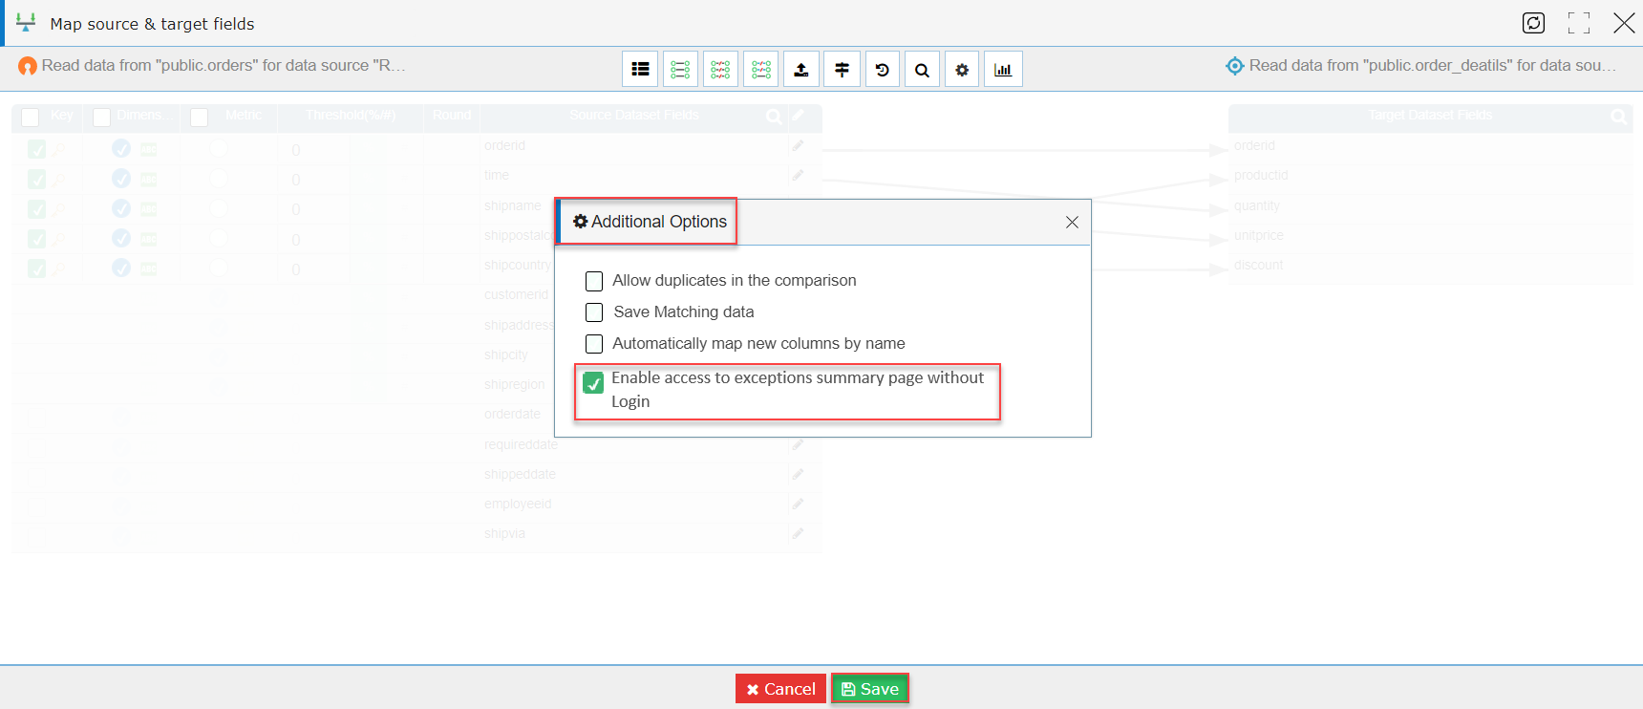1643x709 pixels.
Task: Click the history clock toolbar icon
Action: coord(883,69)
